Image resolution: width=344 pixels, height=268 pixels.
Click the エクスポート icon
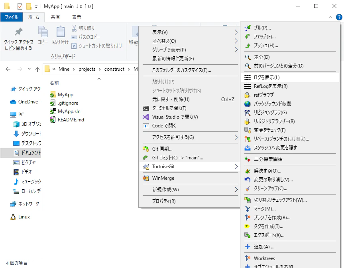coord(248,235)
